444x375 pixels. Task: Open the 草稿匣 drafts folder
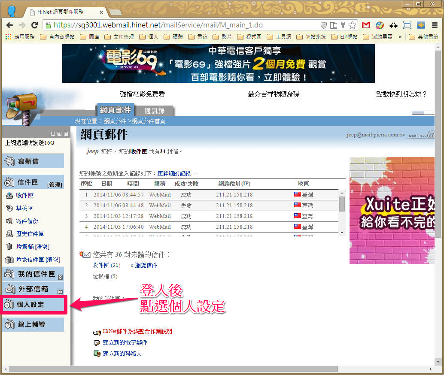pyautogui.click(x=24, y=208)
